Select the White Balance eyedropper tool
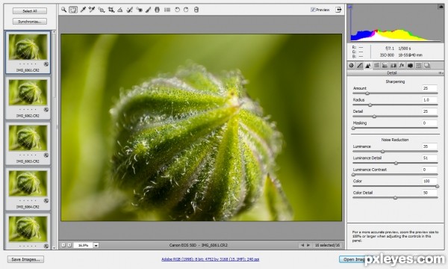448x269 pixels. coord(83,10)
